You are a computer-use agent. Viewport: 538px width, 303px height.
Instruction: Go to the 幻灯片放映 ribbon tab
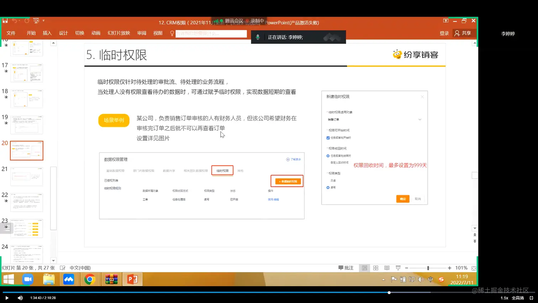119,33
